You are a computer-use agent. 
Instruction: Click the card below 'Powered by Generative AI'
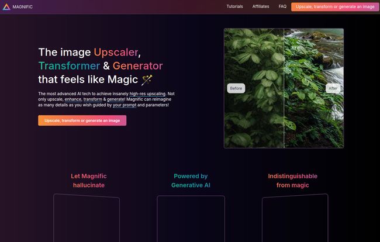(x=191, y=219)
